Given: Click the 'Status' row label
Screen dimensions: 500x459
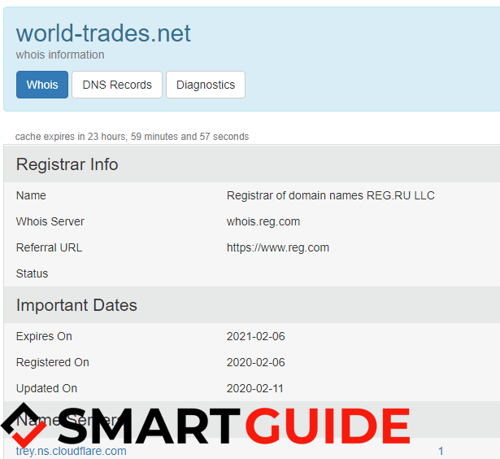Looking at the screenshot, I should point(32,273).
